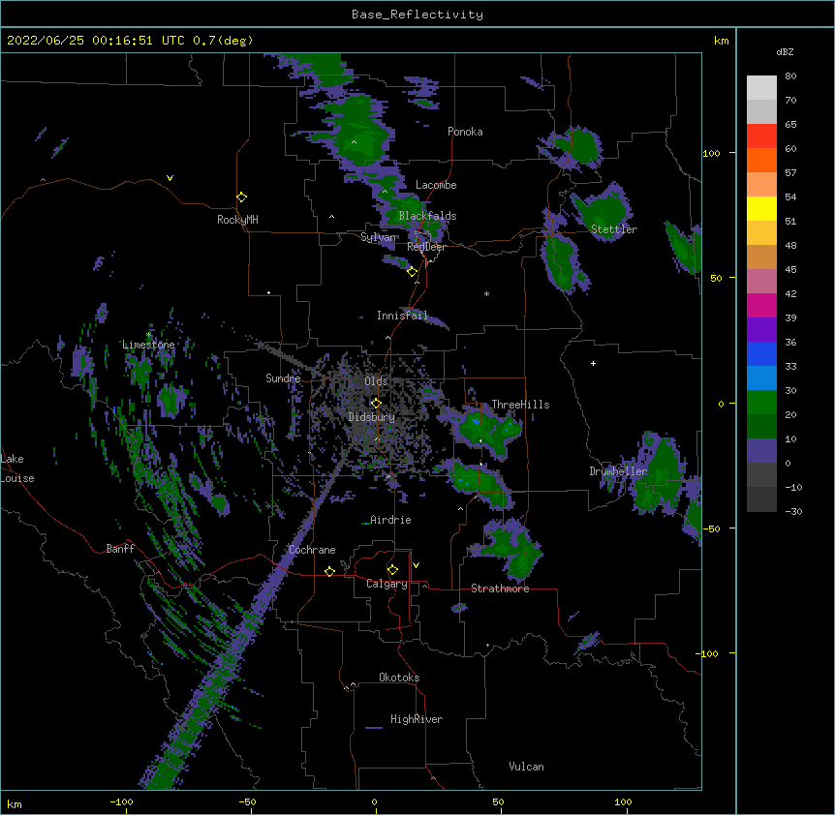This screenshot has width=835, height=815.
Task: Pick the yellow diamond marker below Cochrane
Action: click(329, 571)
